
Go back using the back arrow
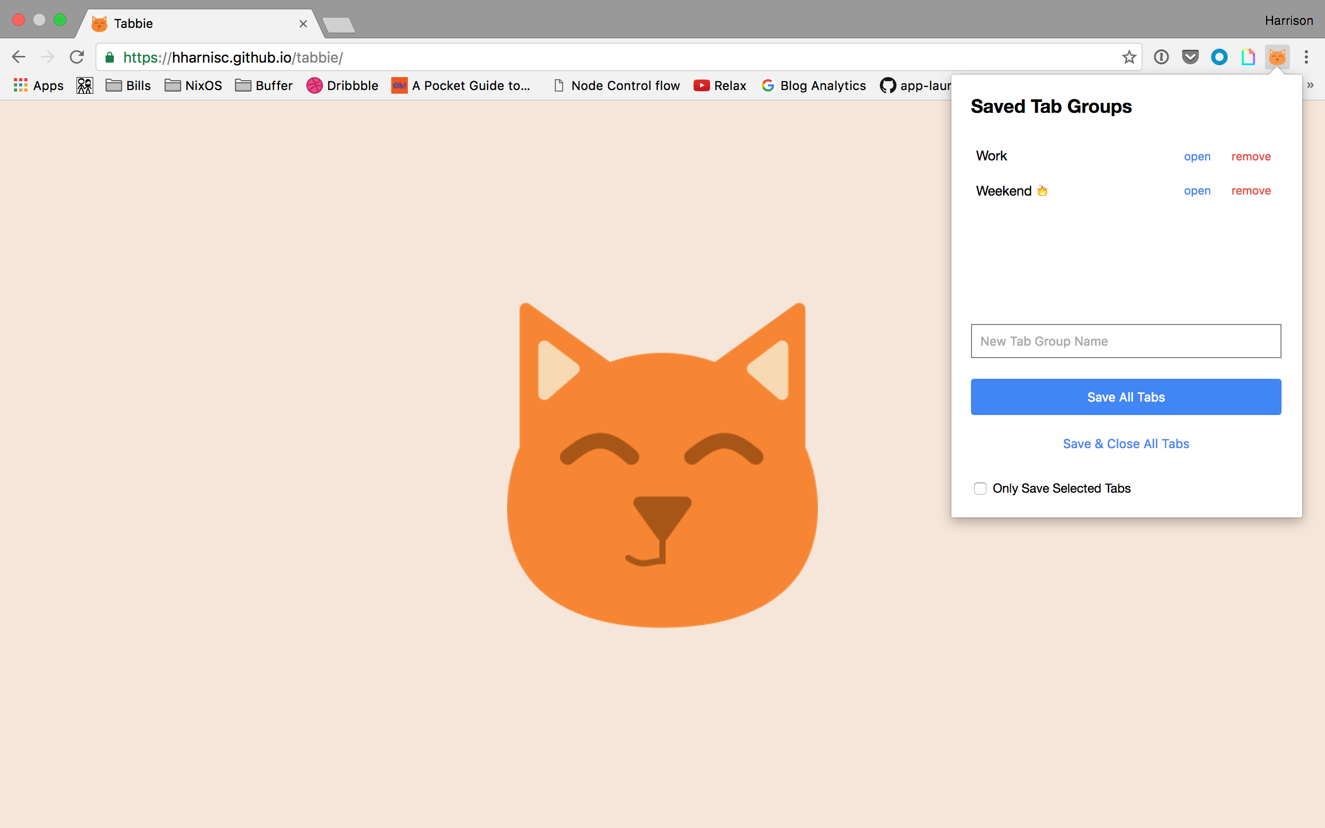(x=19, y=57)
